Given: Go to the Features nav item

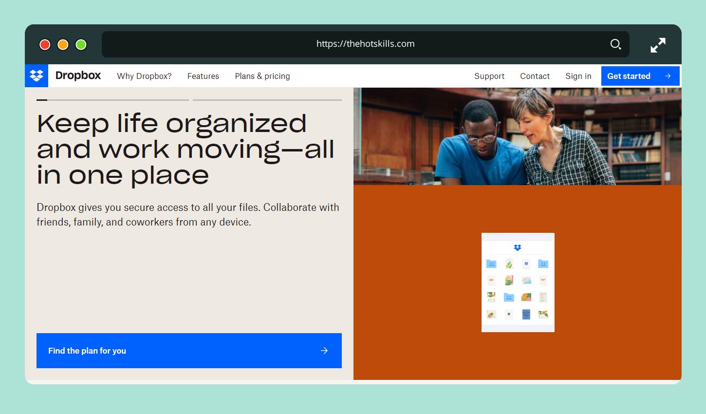Looking at the screenshot, I should pyautogui.click(x=203, y=76).
